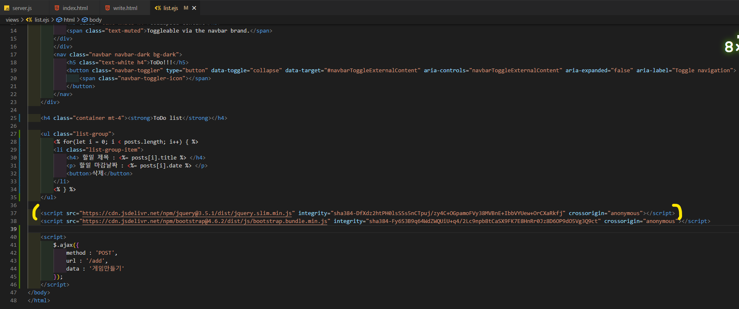Place cursor on "$.ajax({" text
Image resolution: width=739 pixels, height=309 pixels.
66,245
